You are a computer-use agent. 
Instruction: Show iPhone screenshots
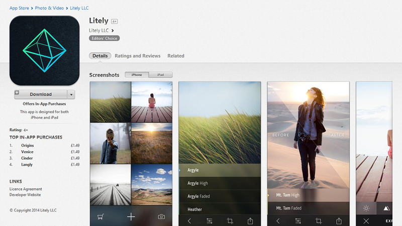pyautogui.click(x=137, y=75)
